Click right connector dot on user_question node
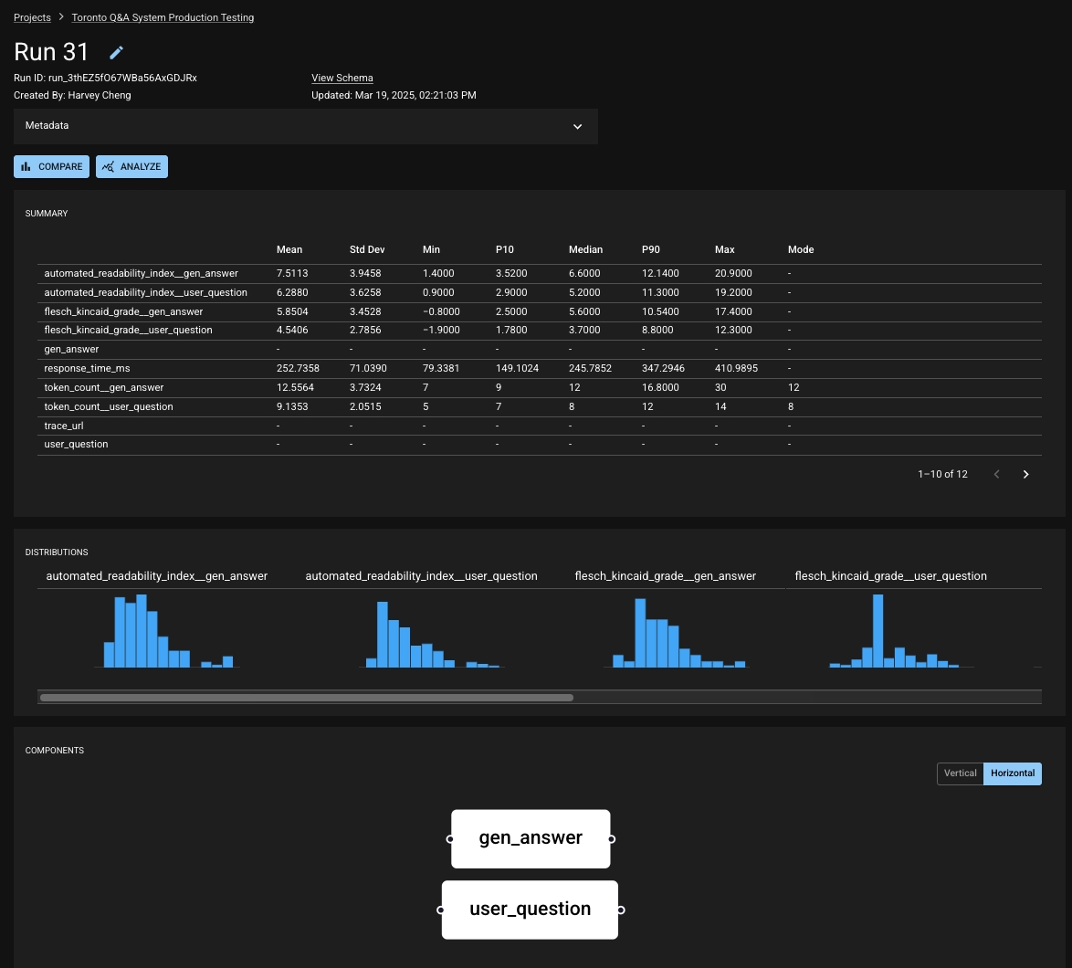The width and height of the screenshot is (1072, 968). coord(620,910)
